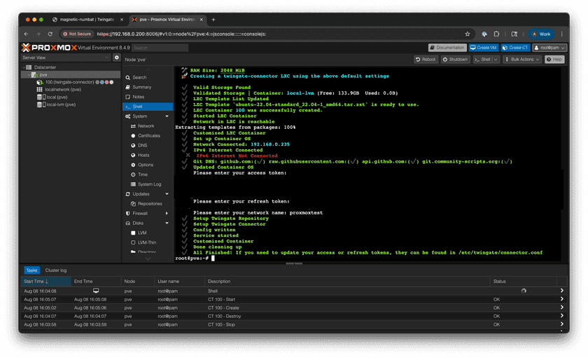Viewport: 588px width, 358px height.
Task: Switch to the magnetic-numbat Twingate browser tab
Action: click(x=86, y=20)
